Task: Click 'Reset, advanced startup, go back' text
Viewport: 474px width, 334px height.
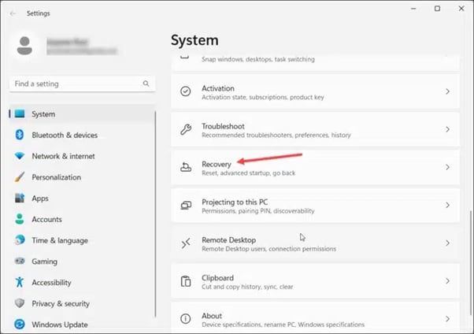Action: pos(249,173)
